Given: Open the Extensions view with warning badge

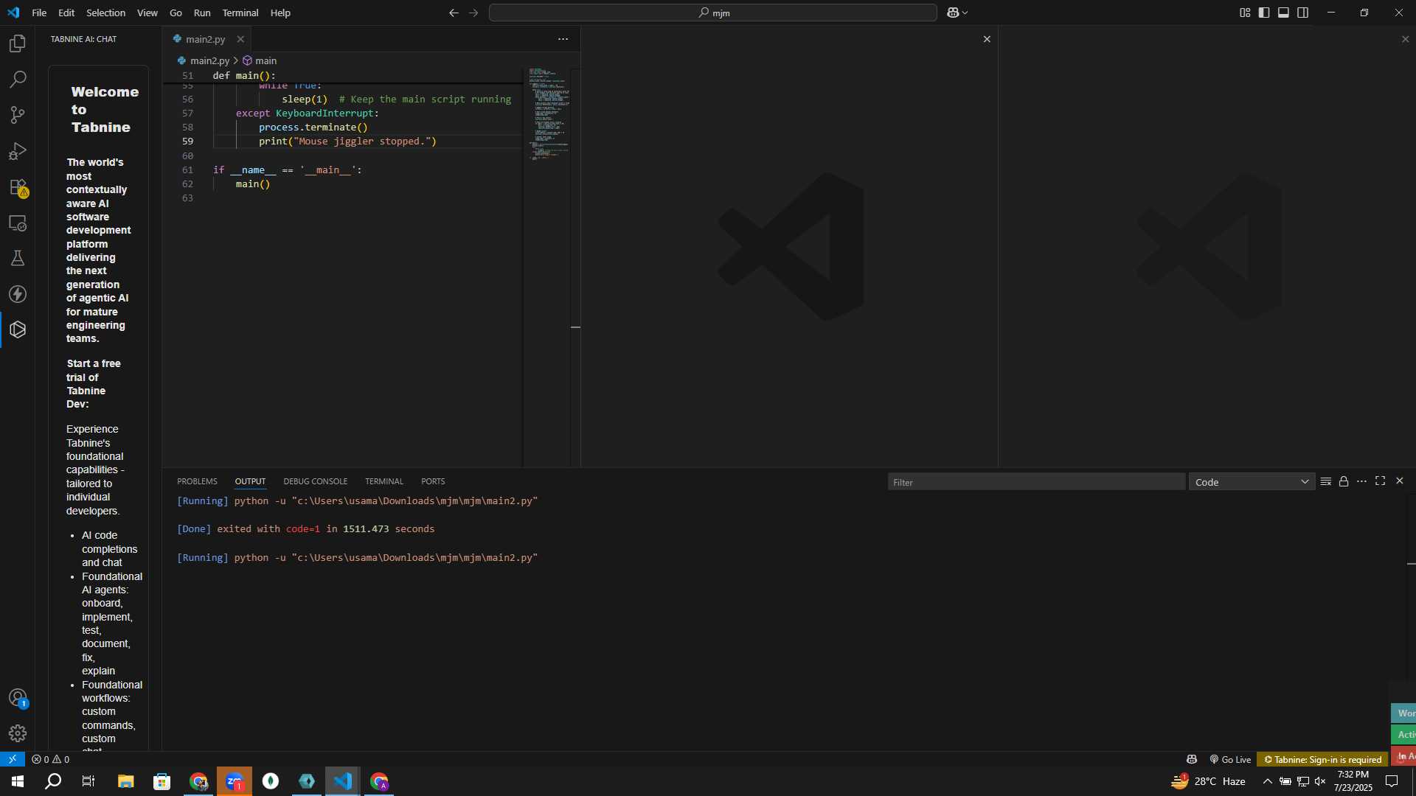Looking at the screenshot, I should (x=18, y=187).
